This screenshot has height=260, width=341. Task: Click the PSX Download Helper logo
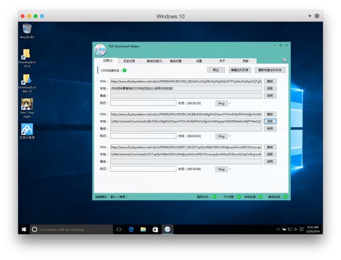coord(100,50)
